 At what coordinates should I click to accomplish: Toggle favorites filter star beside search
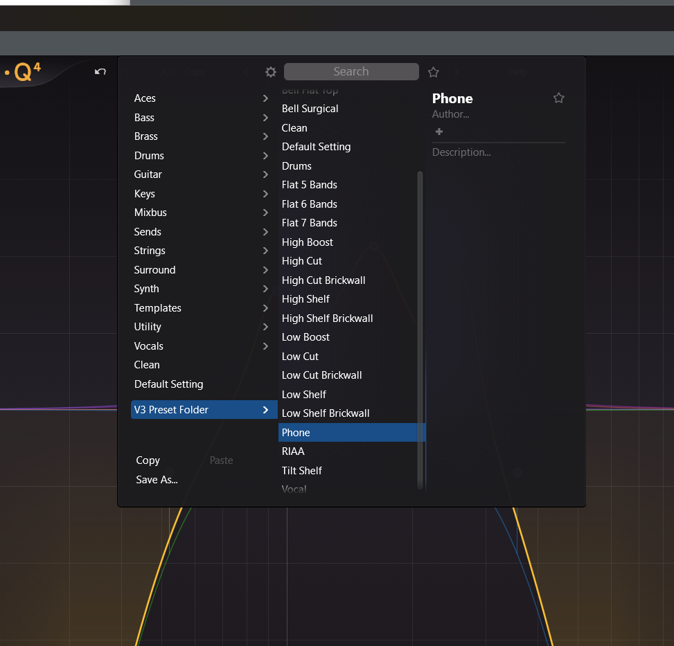click(x=434, y=72)
